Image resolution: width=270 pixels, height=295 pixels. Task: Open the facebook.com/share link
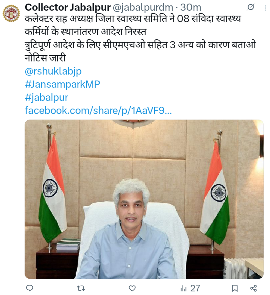(98, 110)
